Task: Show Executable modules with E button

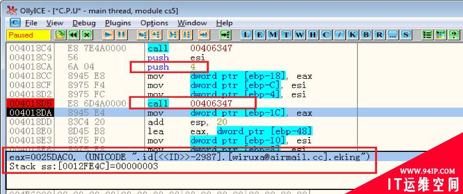Action: coord(260,35)
